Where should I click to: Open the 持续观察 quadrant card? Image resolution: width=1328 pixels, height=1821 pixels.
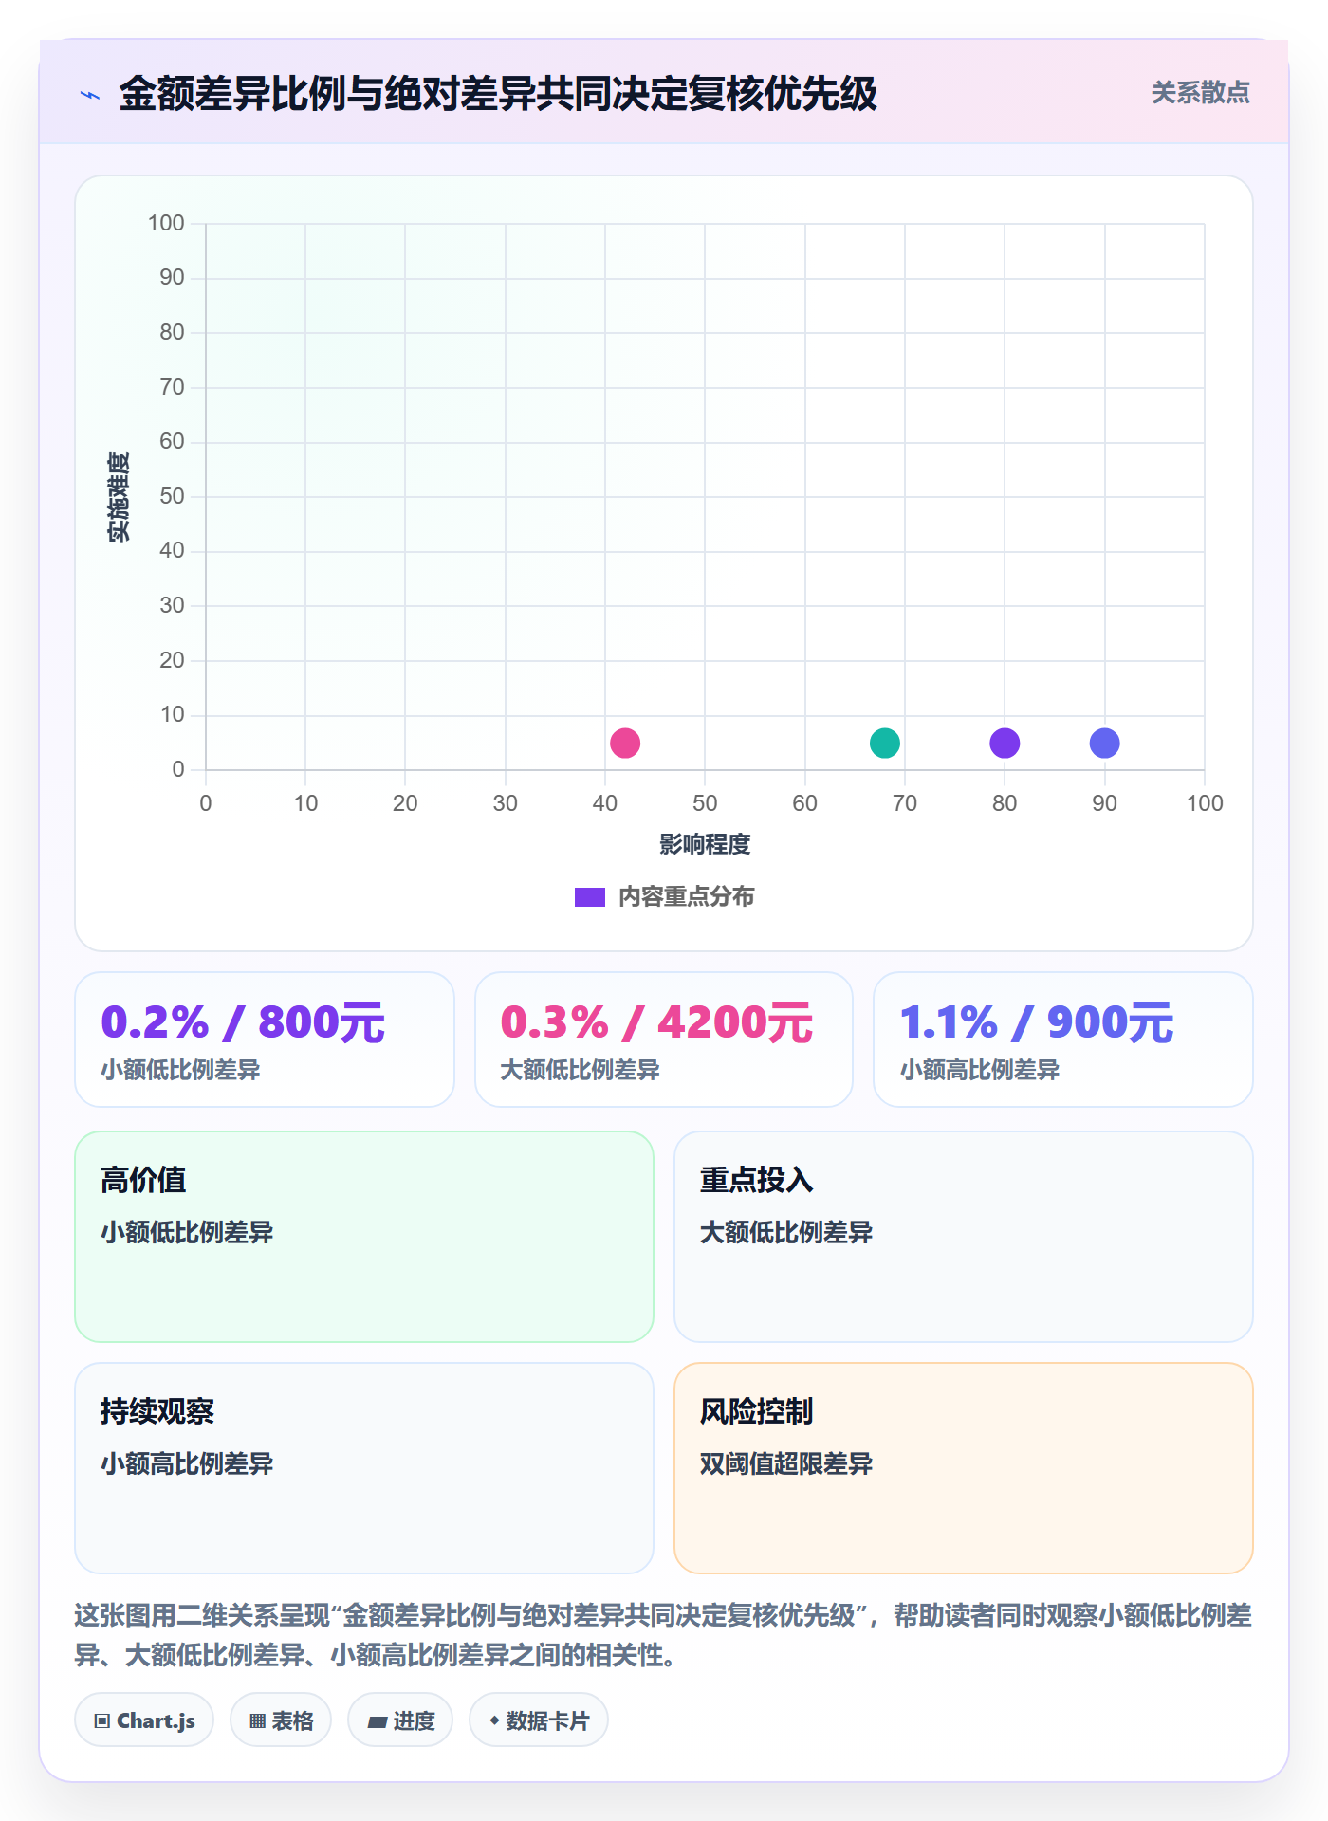pos(364,1468)
